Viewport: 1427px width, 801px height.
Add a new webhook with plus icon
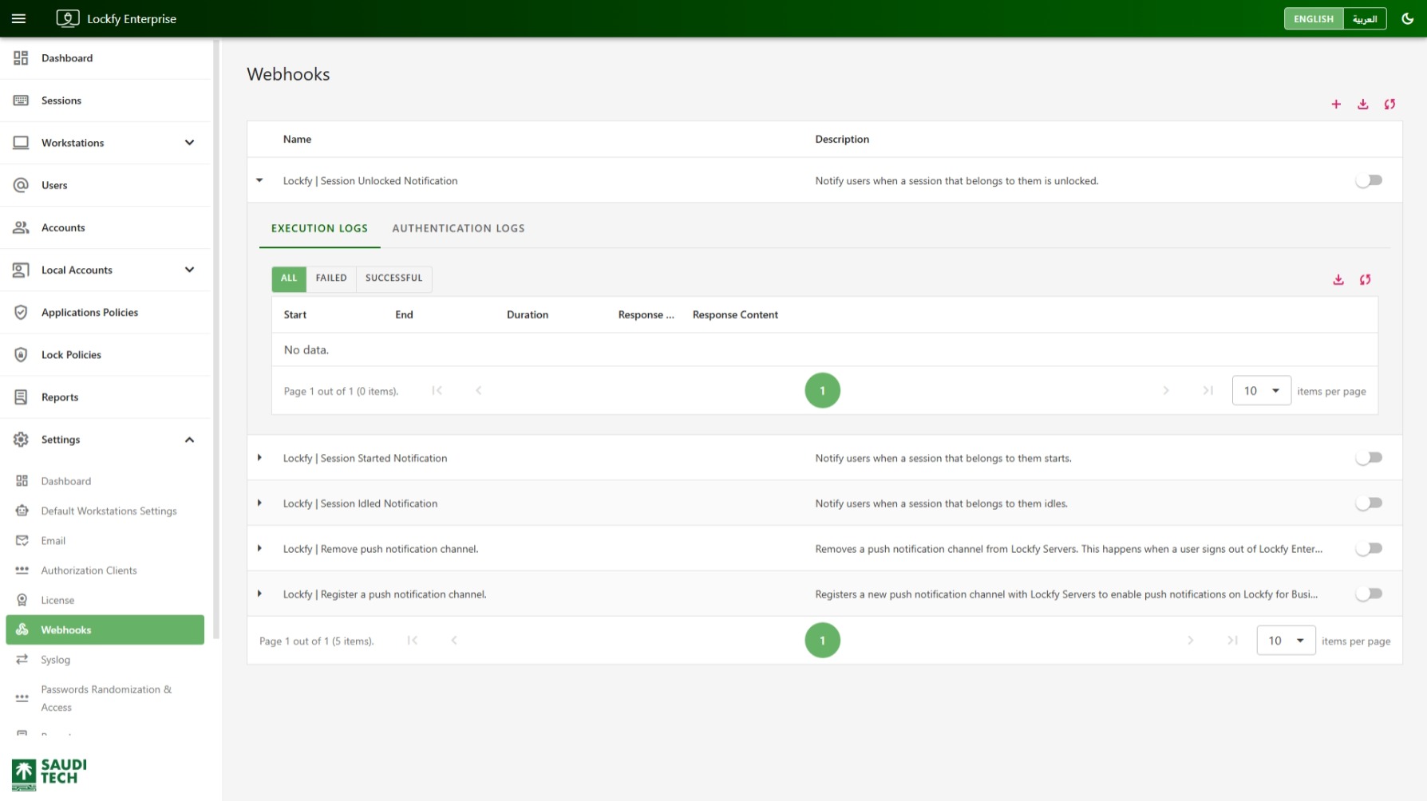1336,105
